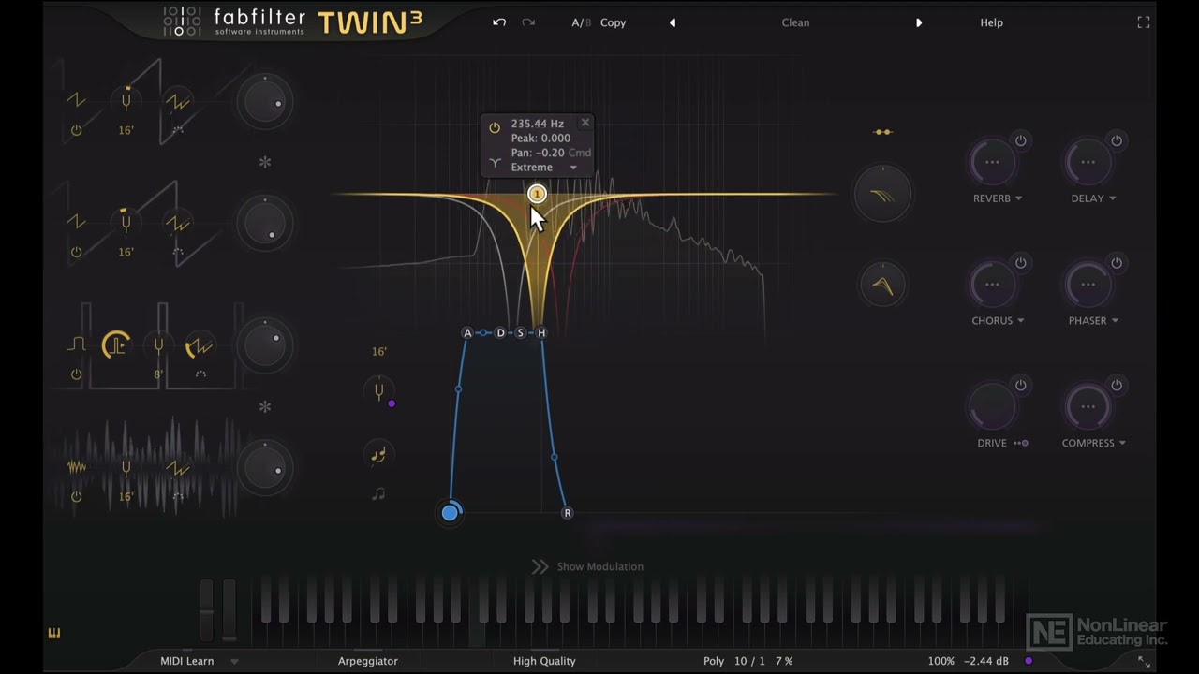
Task: Click the undo arrow in the top bar
Action: pyautogui.click(x=499, y=22)
